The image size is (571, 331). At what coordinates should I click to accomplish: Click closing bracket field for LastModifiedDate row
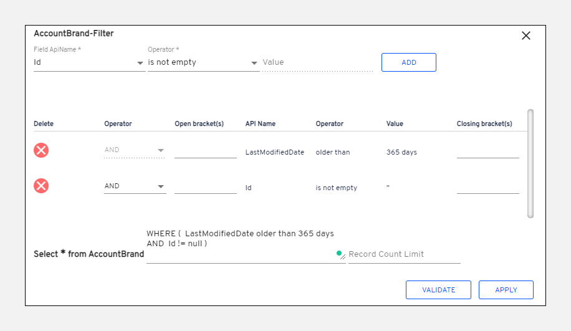coord(487,151)
